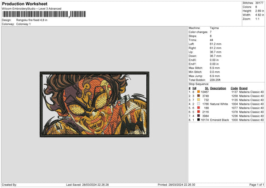The width and height of the screenshot is (266, 188).
Task: Click the EndX value 0.00 in
Action: click(x=214, y=60)
